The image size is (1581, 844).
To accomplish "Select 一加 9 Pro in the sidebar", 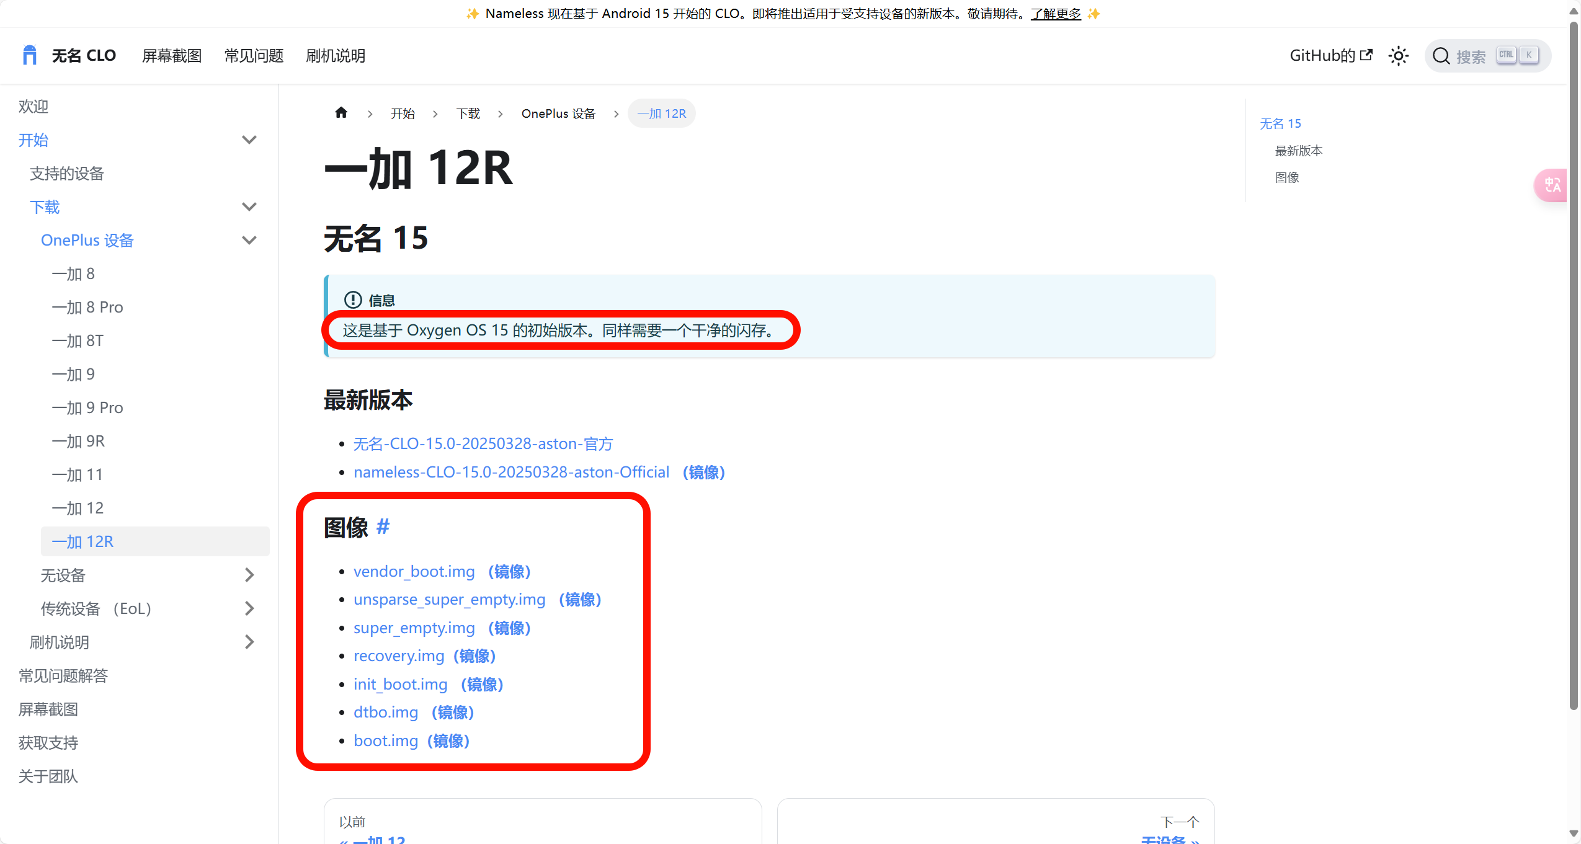I will tap(87, 408).
